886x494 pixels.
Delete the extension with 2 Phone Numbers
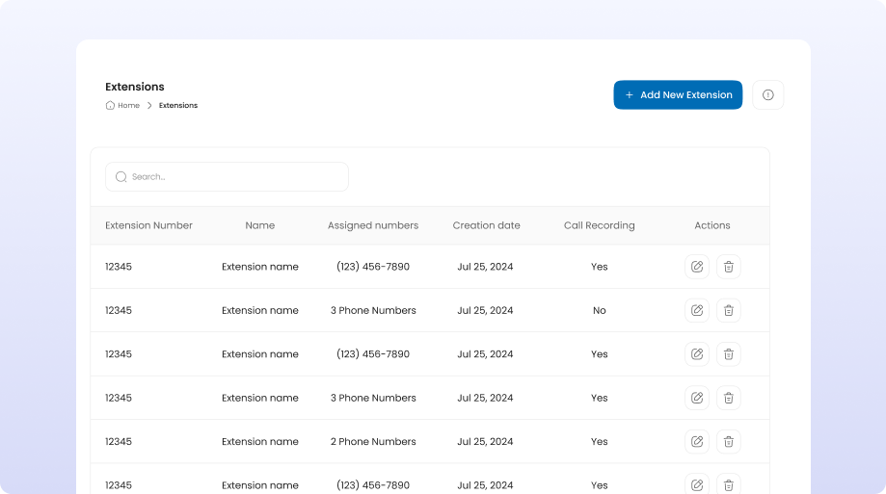pyautogui.click(x=729, y=442)
